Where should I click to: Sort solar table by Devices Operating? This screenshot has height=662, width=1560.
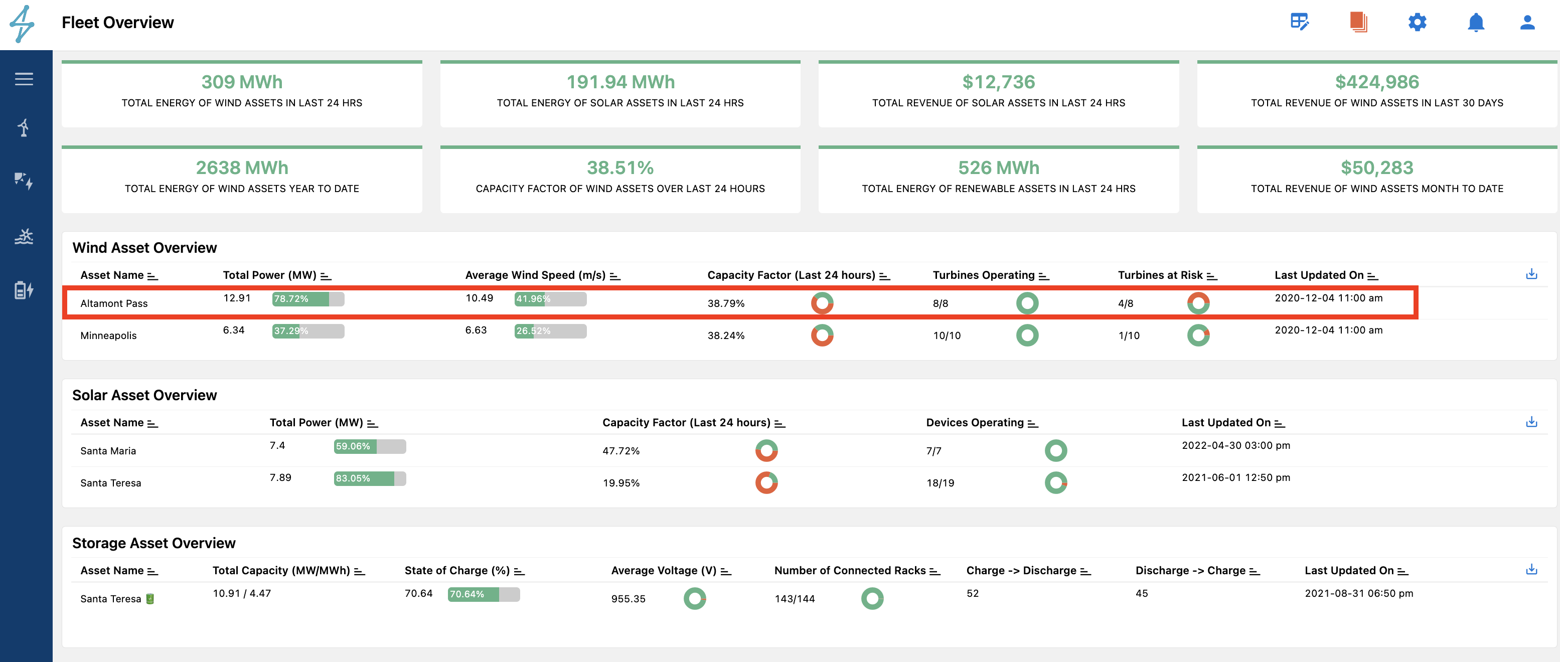point(1032,423)
